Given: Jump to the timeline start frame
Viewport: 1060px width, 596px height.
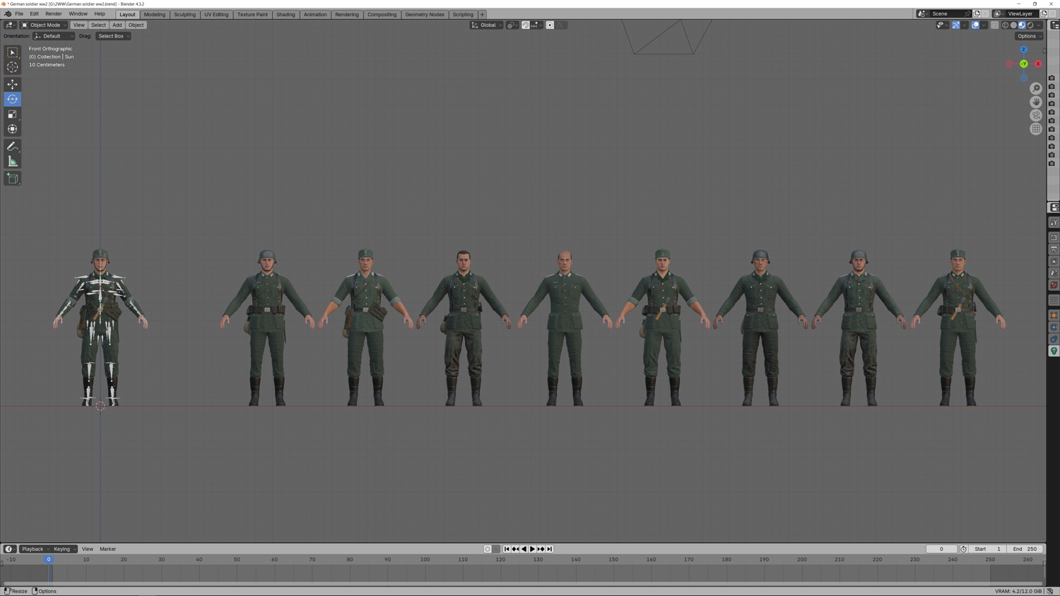Looking at the screenshot, I should click(x=507, y=549).
